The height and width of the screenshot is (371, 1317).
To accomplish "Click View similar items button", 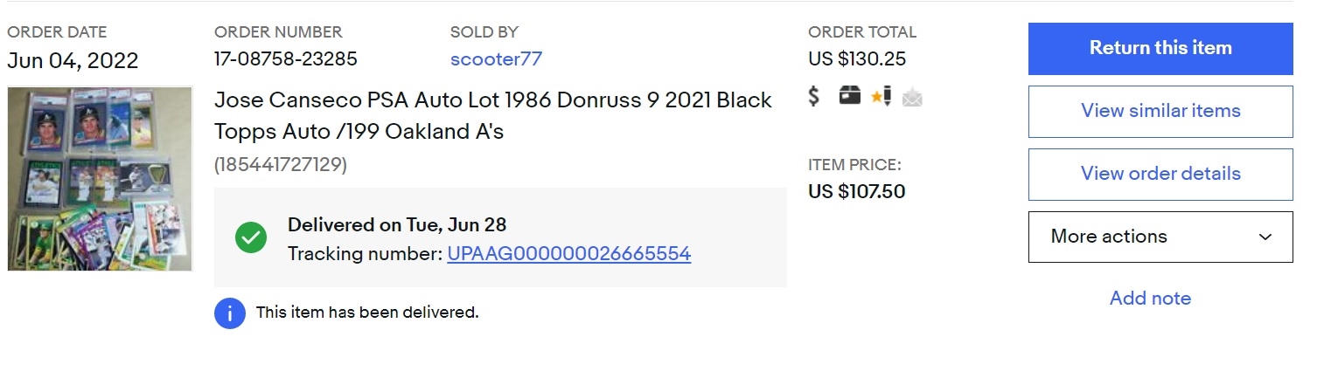I will [x=1160, y=111].
